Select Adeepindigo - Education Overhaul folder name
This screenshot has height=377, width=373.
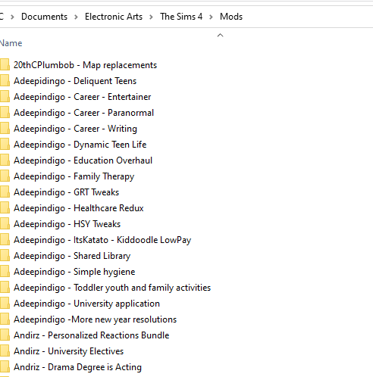(x=83, y=160)
